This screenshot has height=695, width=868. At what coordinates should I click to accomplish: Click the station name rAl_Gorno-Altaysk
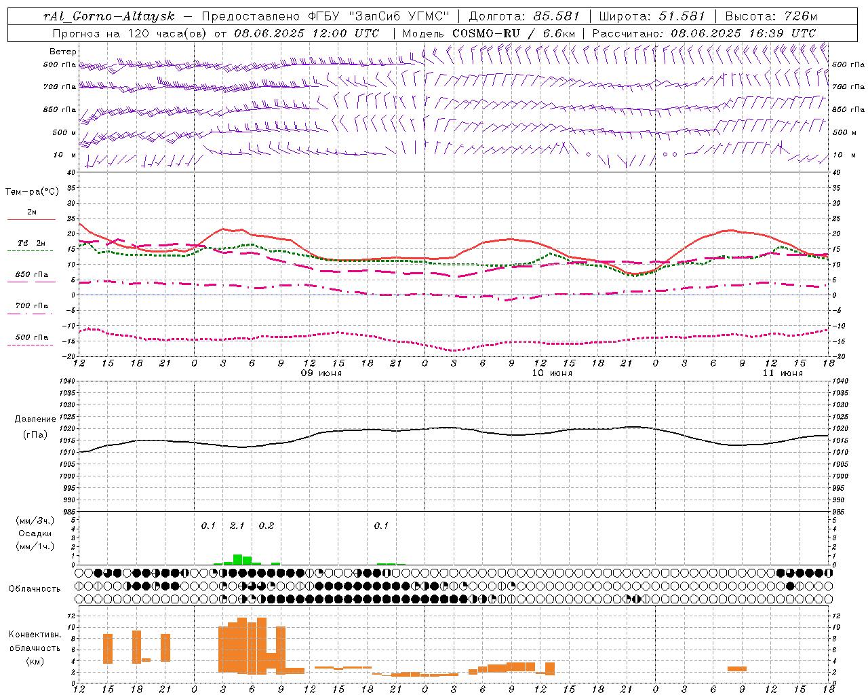[x=108, y=16]
